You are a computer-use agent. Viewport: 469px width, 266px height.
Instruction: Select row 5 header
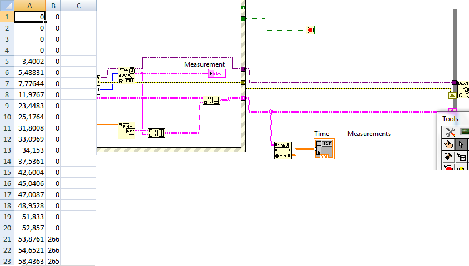pos(7,61)
